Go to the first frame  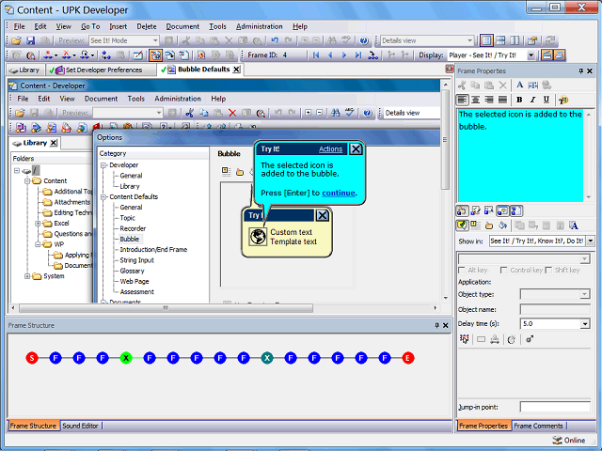pos(316,55)
